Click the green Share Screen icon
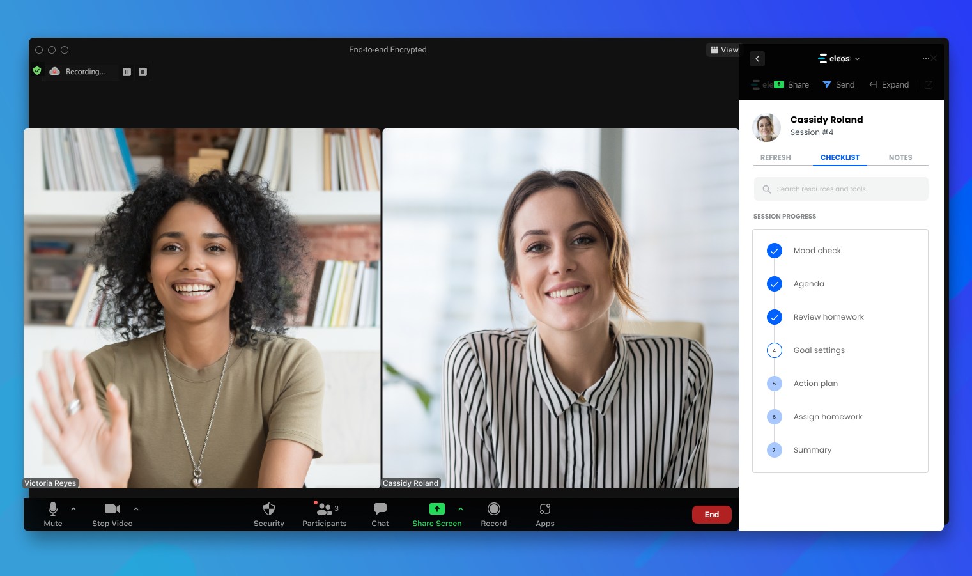 436,509
